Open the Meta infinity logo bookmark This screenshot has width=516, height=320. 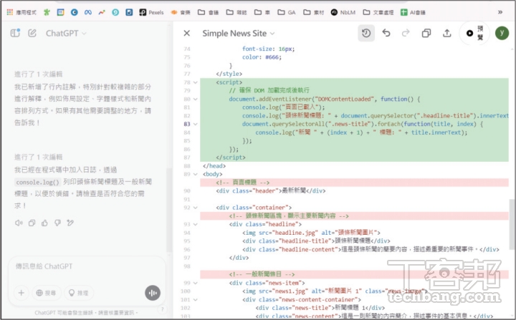pos(88,12)
